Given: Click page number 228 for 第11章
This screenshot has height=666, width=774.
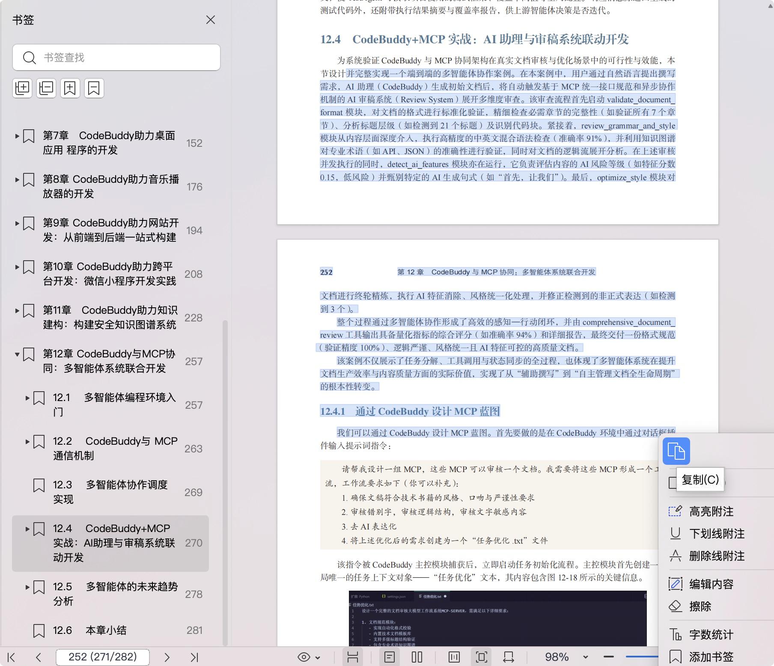Looking at the screenshot, I should click(x=193, y=318).
